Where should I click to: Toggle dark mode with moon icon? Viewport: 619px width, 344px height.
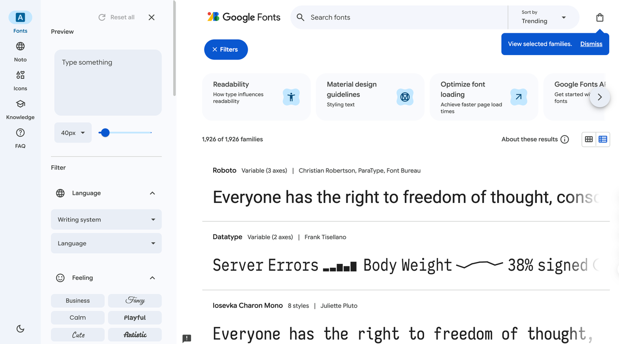[20, 329]
